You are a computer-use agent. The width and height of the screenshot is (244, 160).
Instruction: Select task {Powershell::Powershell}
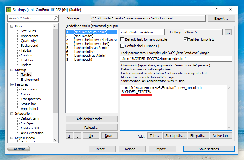[92, 44]
